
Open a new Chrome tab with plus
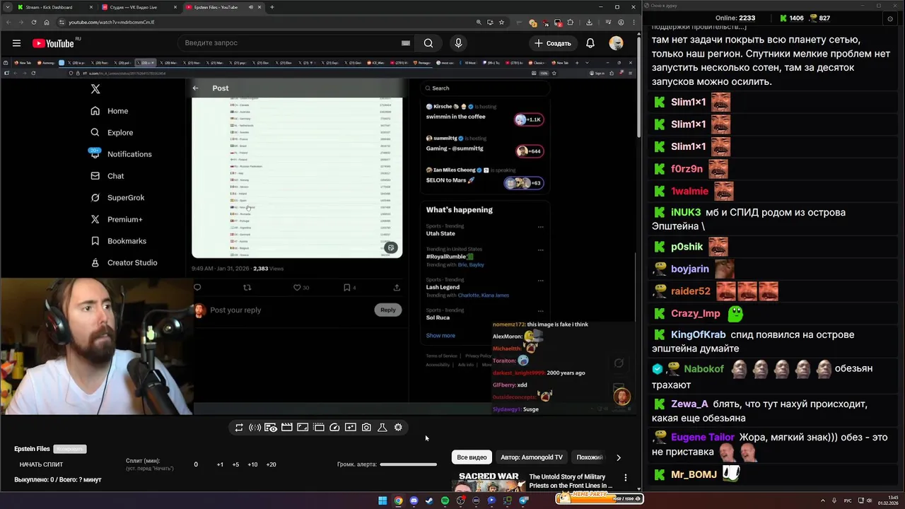point(272,7)
